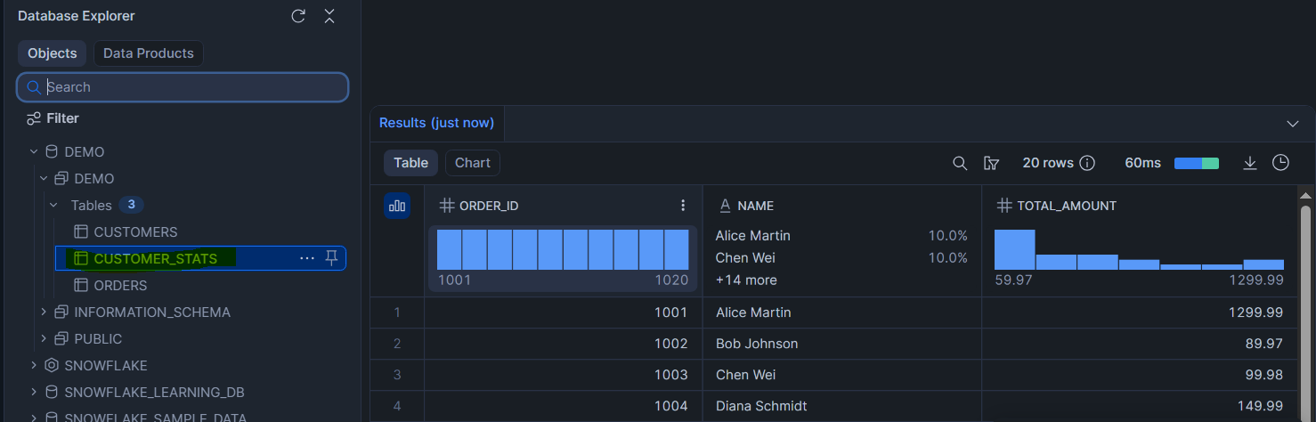Switch results to Table view
The image size is (1316, 422).
[x=410, y=163]
